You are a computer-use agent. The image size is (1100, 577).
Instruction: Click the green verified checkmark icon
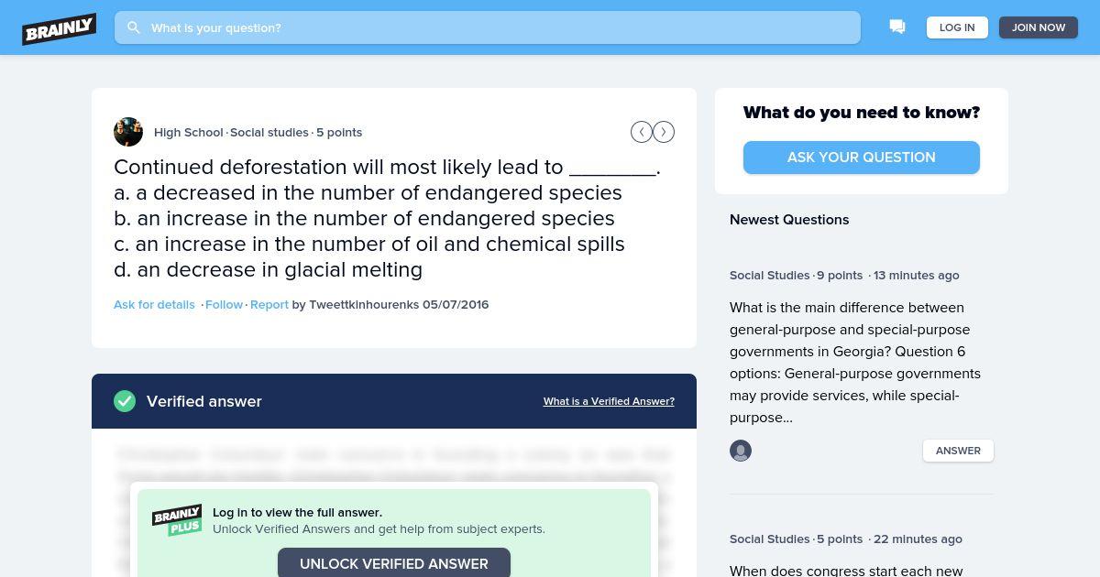click(x=125, y=401)
